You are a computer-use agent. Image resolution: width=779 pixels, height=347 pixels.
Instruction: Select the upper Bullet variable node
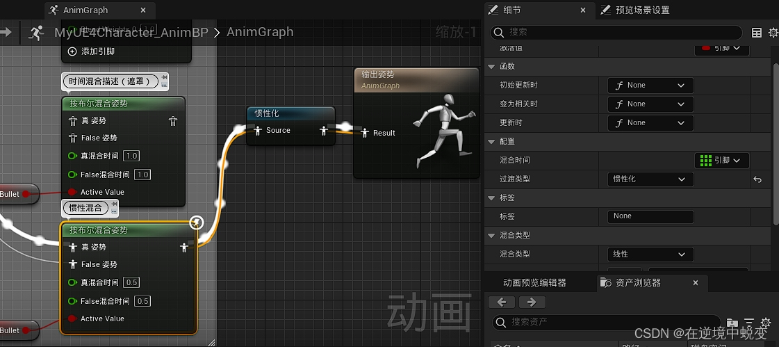coord(19,194)
